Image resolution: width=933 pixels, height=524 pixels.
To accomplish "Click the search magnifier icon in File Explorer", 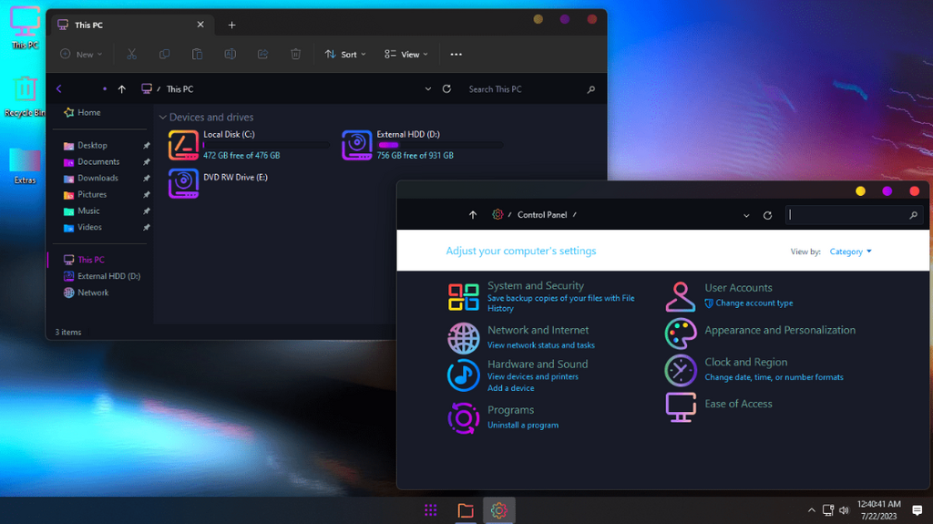I will [x=590, y=89].
